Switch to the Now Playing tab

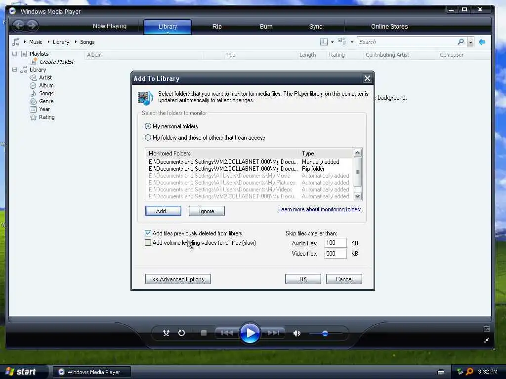109,26
